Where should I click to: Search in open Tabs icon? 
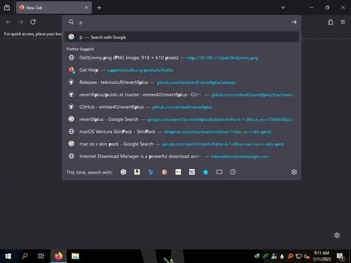(x=219, y=172)
